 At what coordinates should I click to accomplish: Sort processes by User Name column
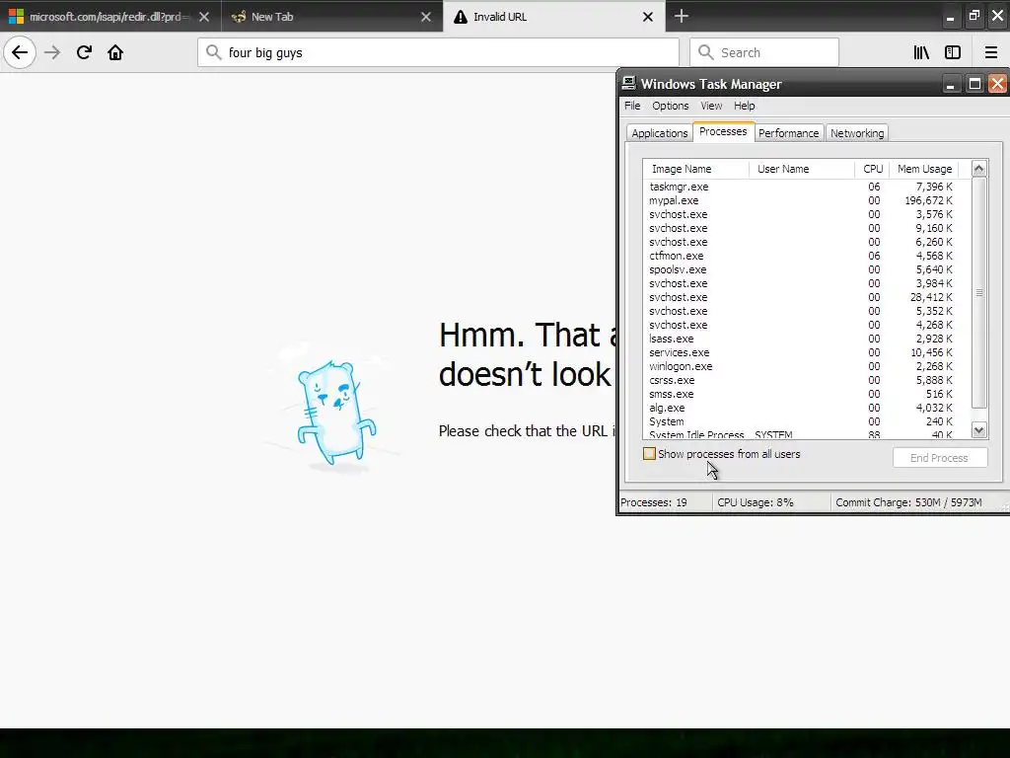pos(801,169)
